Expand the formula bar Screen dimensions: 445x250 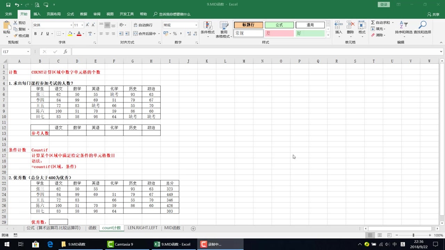click(441, 51)
